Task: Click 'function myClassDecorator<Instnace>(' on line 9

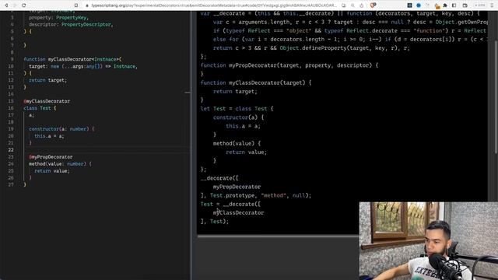Action: (72, 59)
